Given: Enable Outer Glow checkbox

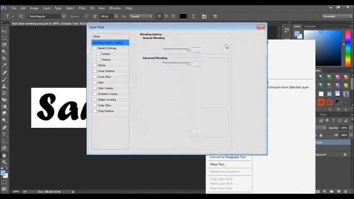Looking at the screenshot, I should (95, 106).
